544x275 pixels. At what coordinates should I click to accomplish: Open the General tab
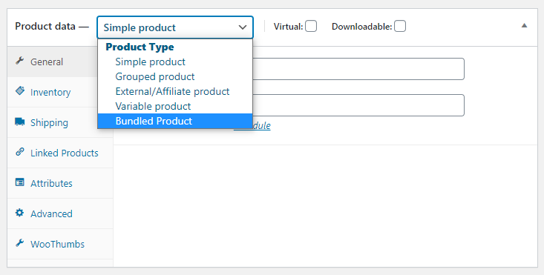point(53,62)
